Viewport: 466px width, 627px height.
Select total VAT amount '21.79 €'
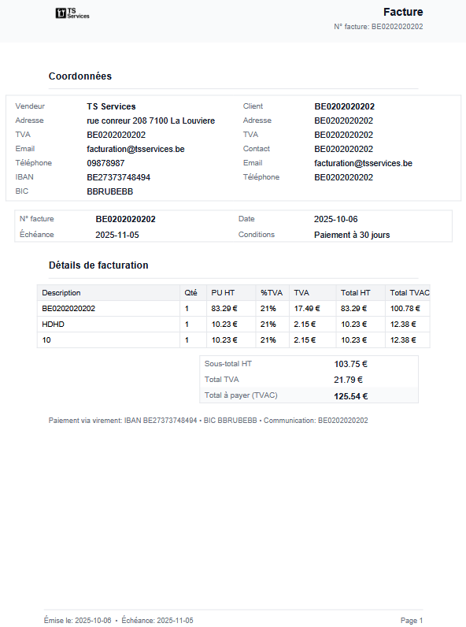(348, 380)
